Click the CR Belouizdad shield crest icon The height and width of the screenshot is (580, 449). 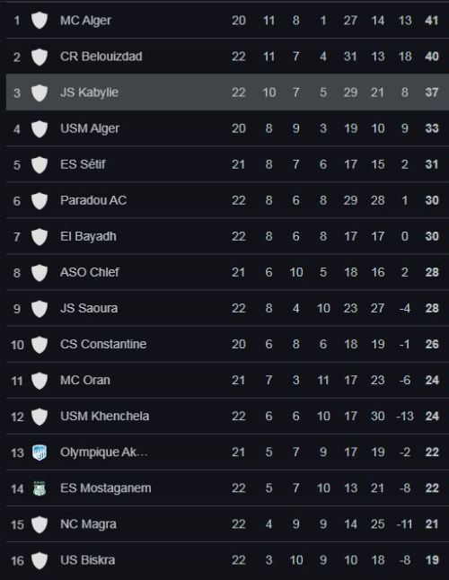(40, 57)
